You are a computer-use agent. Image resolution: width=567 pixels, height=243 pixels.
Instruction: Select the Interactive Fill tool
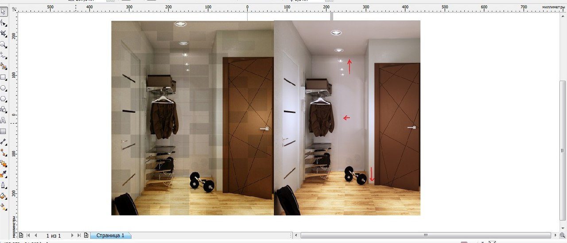(4, 206)
